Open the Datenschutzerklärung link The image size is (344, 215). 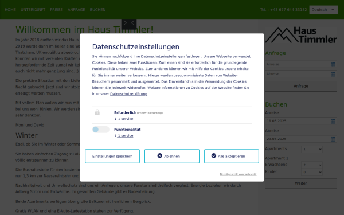coord(128,94)
